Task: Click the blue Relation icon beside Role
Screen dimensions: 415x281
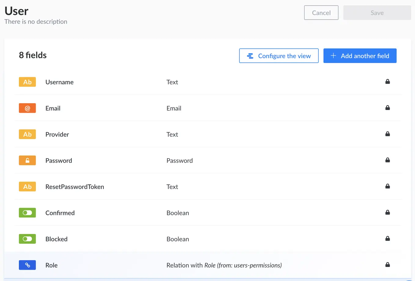Action: [27, 265]
